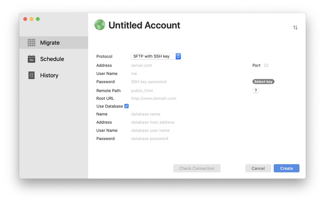Maximize the window with green button
This screenshot has width=325, height=203.
pos(38,19)
